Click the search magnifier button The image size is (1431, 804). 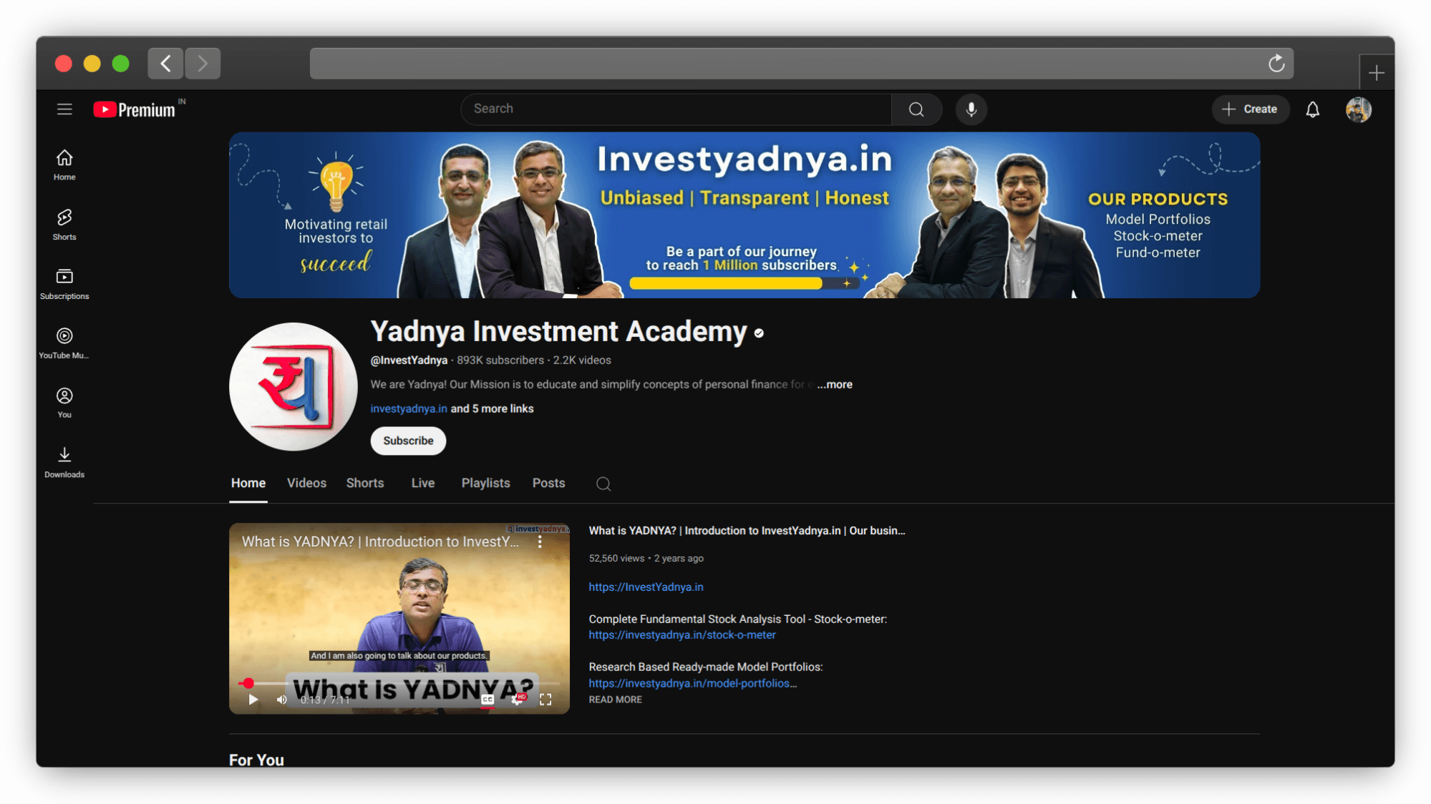pyautogui.click(x=916, y=109)
